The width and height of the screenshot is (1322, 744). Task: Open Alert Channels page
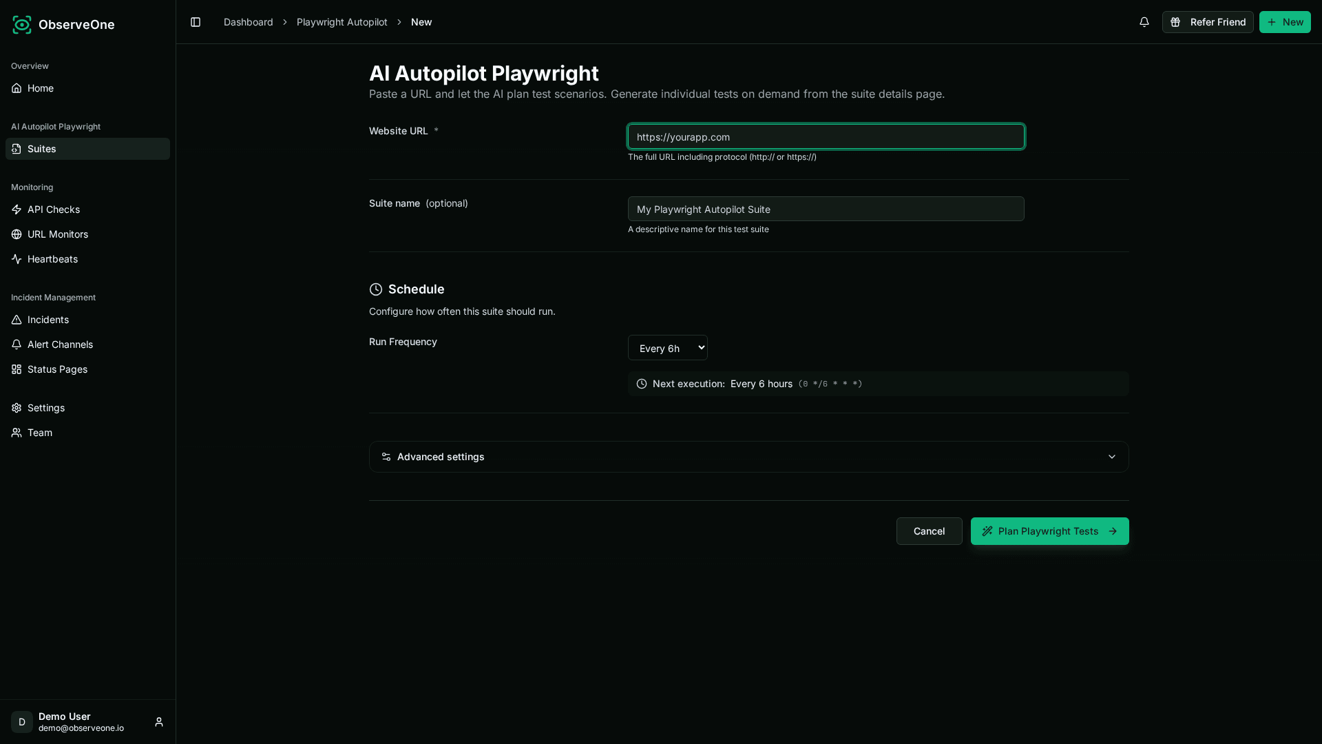87,344
